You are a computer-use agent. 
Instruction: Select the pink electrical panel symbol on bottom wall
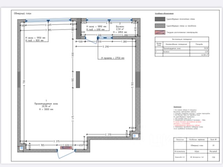66,148
